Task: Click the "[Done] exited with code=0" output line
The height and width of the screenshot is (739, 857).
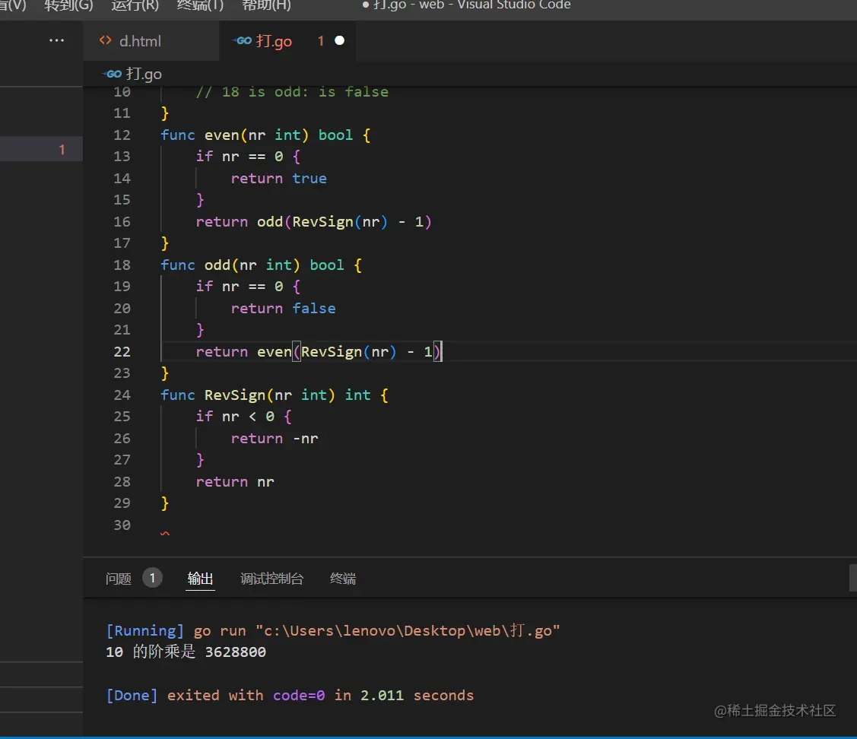Action: (290, 695)
